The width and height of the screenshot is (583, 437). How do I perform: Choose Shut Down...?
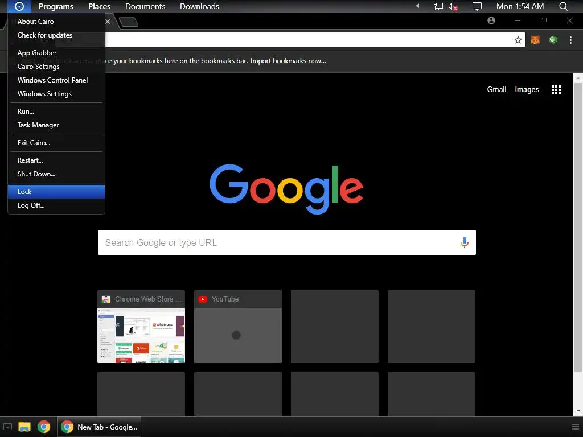(x=56, y=174)
